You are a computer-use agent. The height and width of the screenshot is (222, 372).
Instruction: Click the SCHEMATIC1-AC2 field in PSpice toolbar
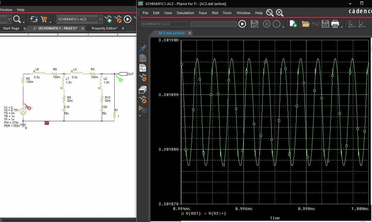(x=164, y=24)
